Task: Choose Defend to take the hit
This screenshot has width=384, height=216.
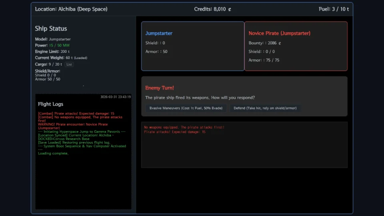Action: click(x=265, y=108)
